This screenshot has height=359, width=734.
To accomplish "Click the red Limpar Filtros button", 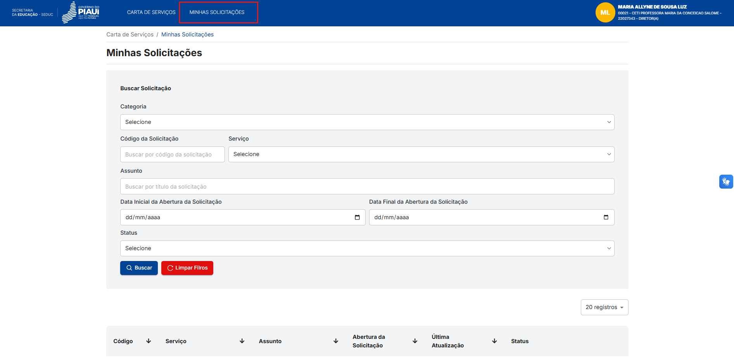I will 187,268.
